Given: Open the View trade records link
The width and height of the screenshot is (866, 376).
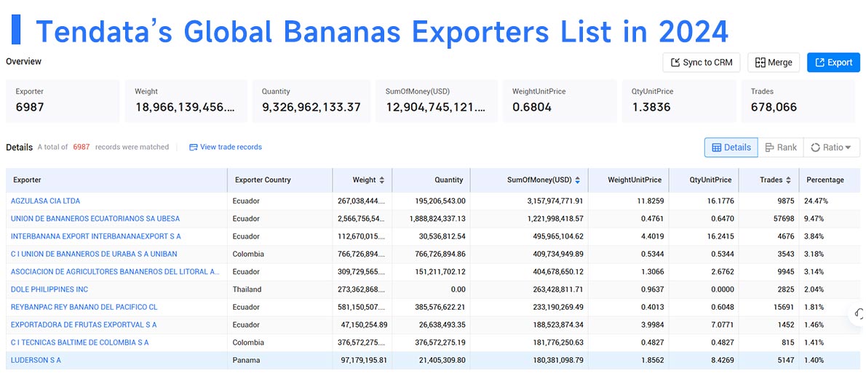Looking at the screenshot, I should click(226, 147).
